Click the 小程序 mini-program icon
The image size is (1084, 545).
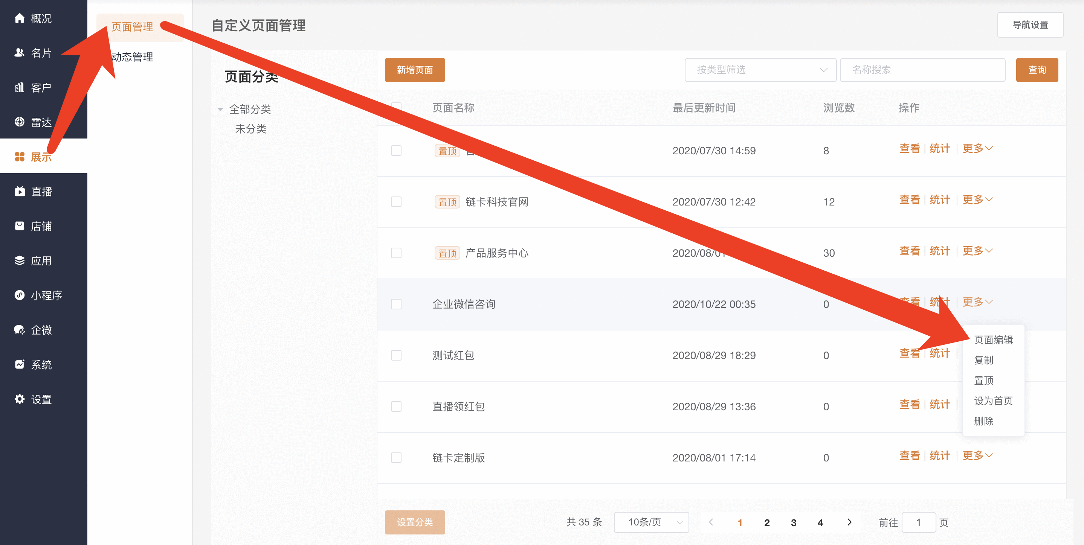point(19,295)
